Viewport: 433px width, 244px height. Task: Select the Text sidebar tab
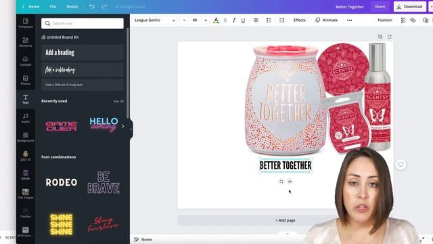(26, 99)
